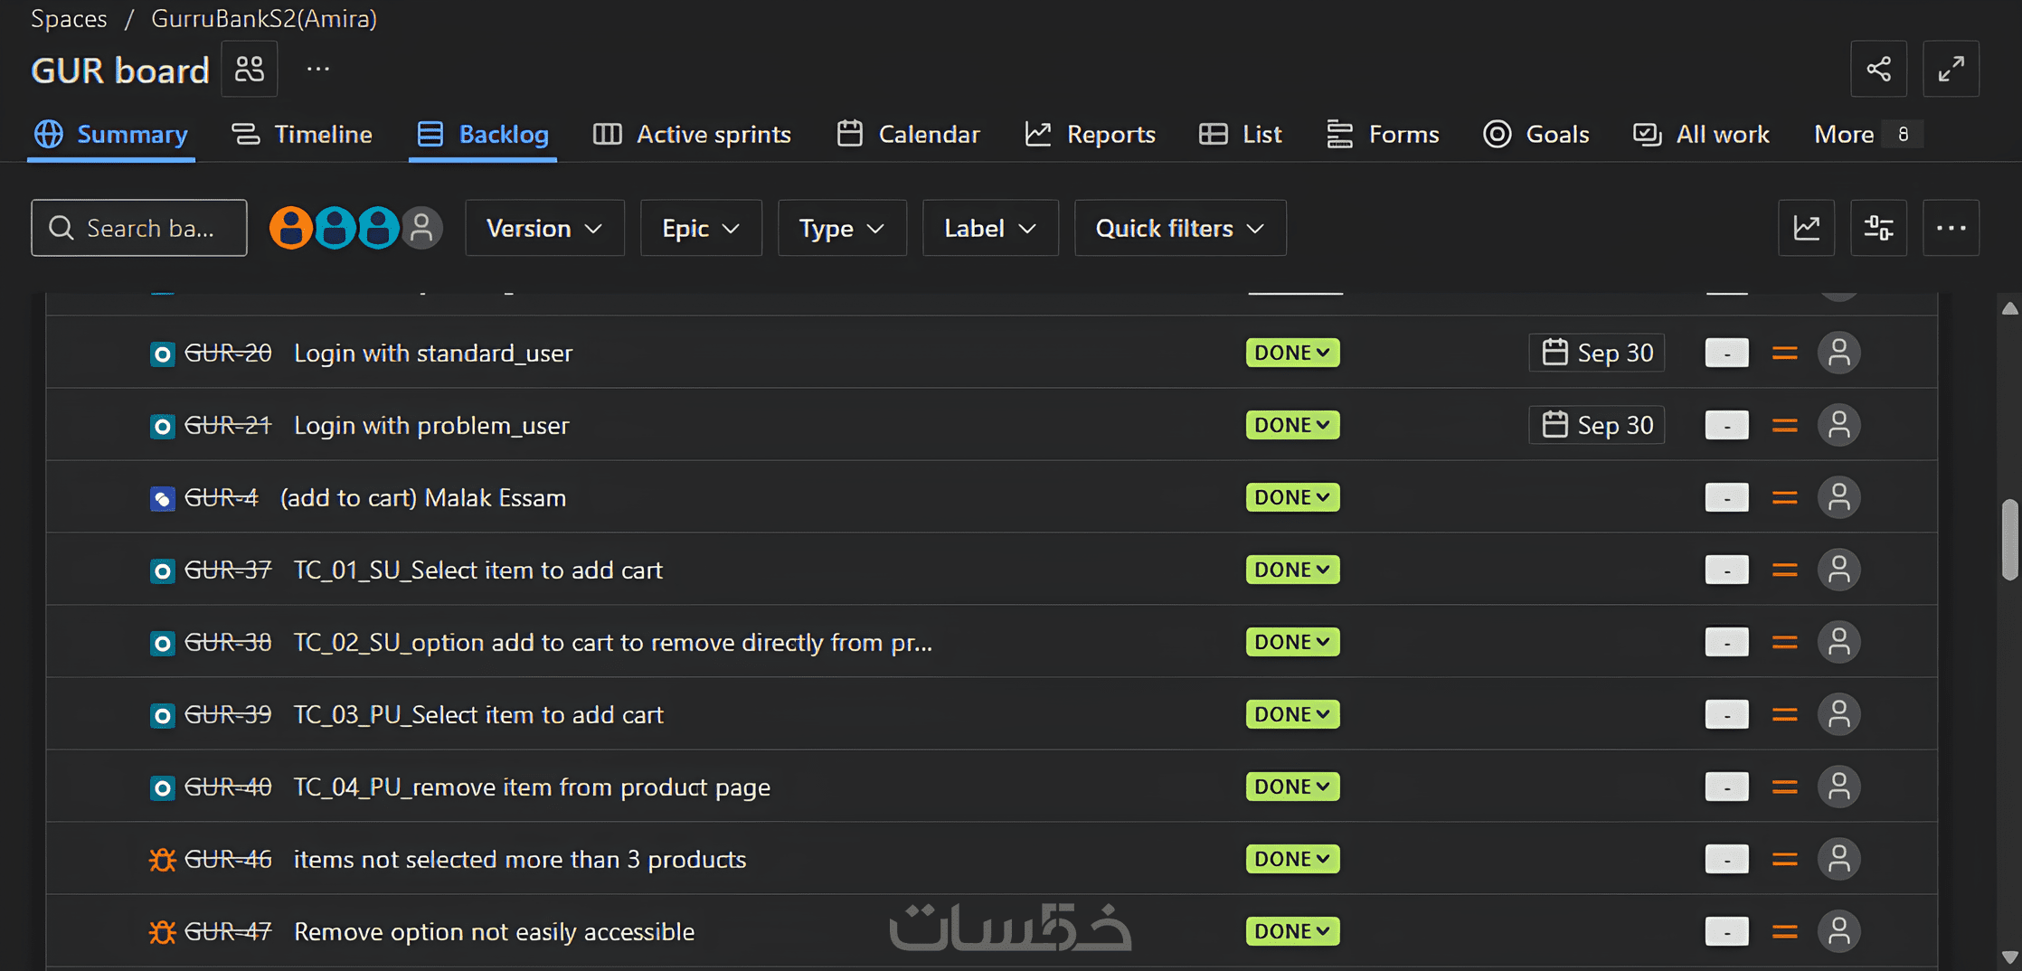Click priority medium icon for GUR-4
The image size is (2022, 971).
click(1784, 497)
